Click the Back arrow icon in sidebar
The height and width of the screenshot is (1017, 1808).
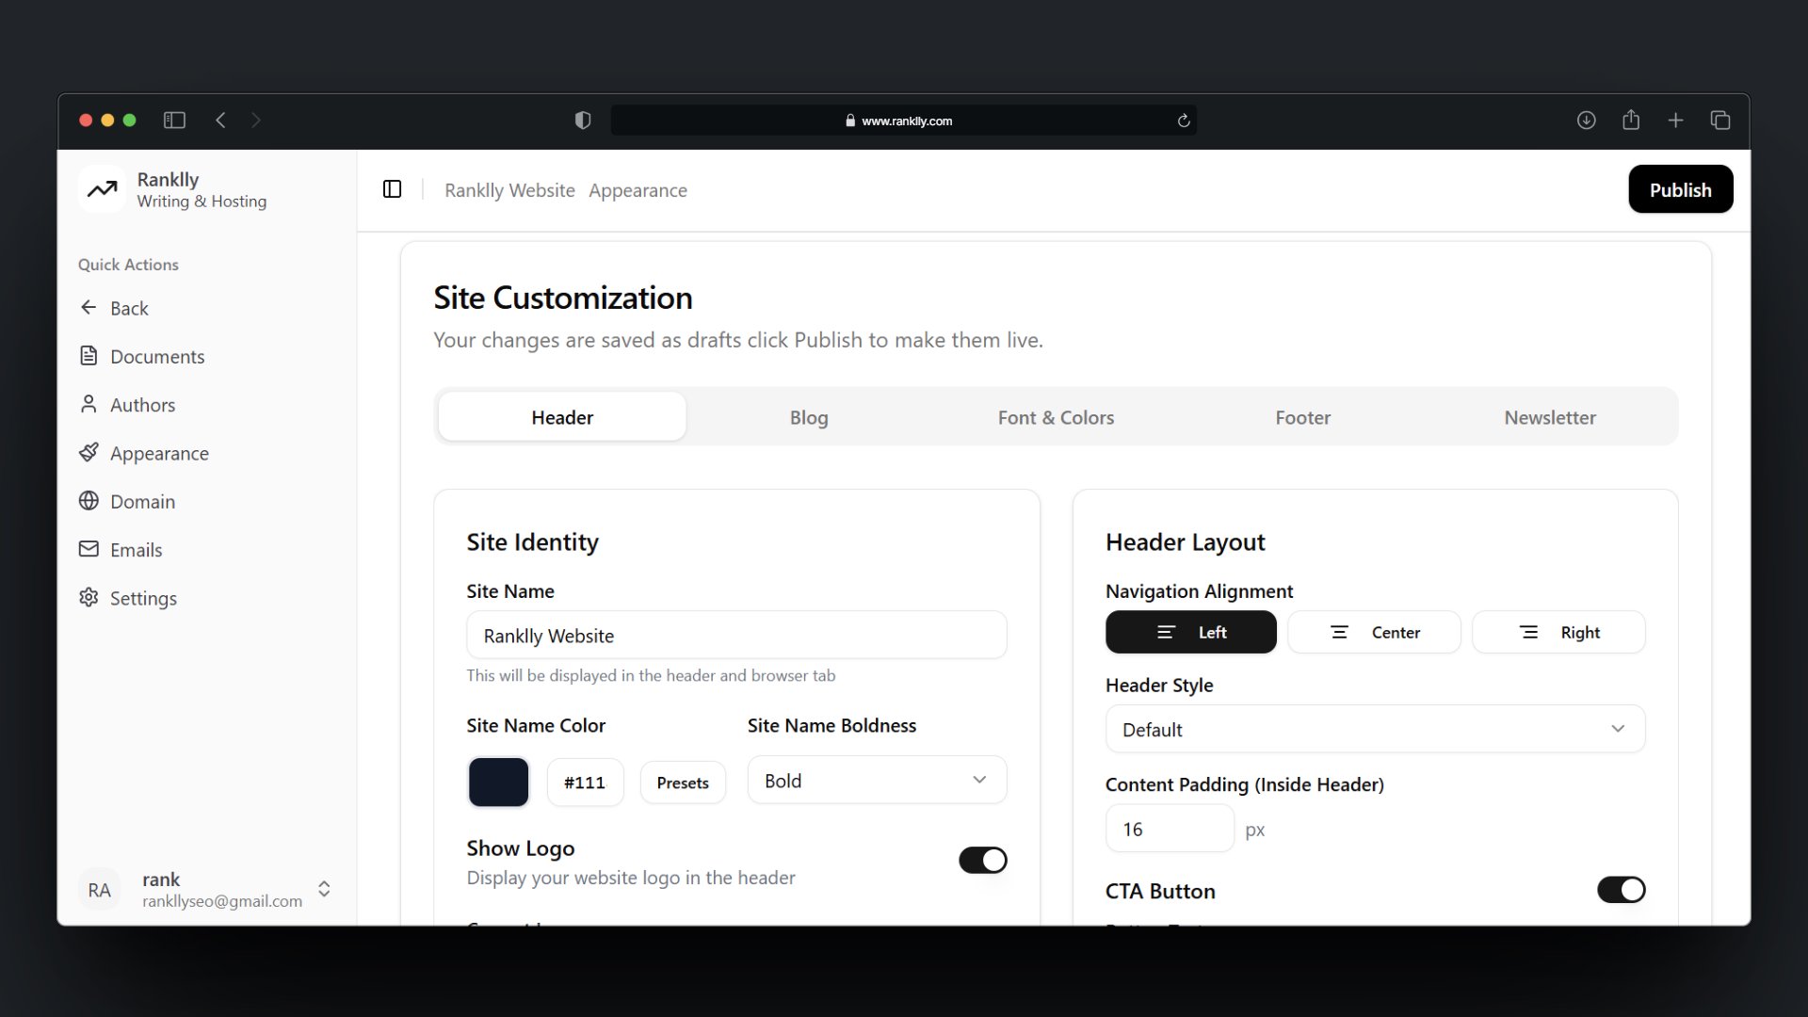click(89, 308)
